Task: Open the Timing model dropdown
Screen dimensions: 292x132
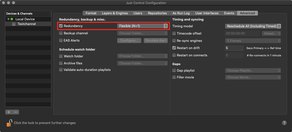Action: [253, 26]
